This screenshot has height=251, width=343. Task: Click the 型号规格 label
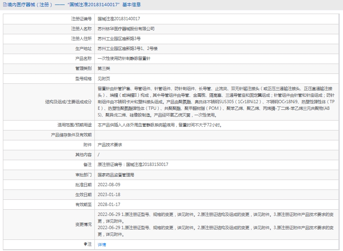(x=83, y=78)
